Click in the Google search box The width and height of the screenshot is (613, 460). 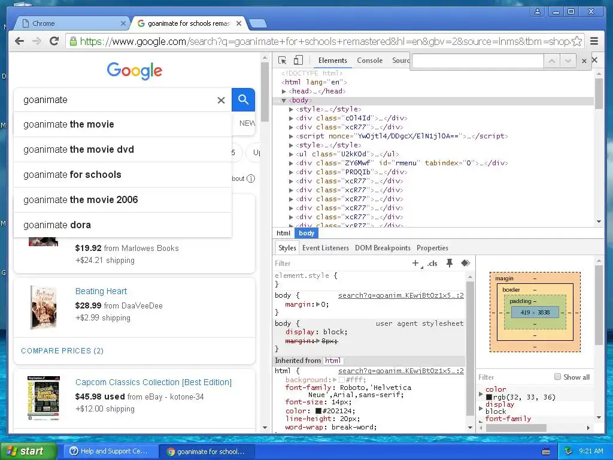(x=117, y=100)
